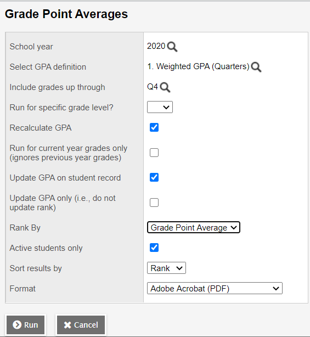Screen dimensions: 310x337
Task: Click the Grade Point Averages heading
Action: (x=66, y=14)
